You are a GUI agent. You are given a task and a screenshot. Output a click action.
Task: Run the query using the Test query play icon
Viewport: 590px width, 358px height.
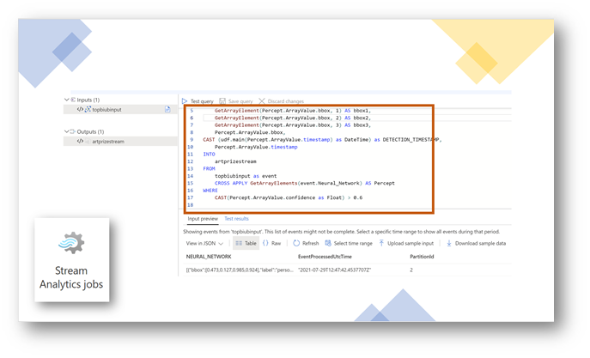(185, 101)
